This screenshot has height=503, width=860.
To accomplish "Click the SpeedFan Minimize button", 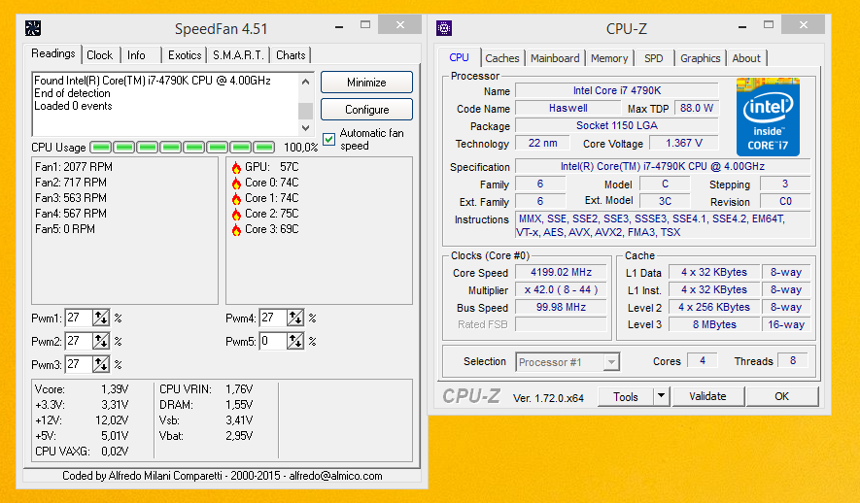I will 366,83.
